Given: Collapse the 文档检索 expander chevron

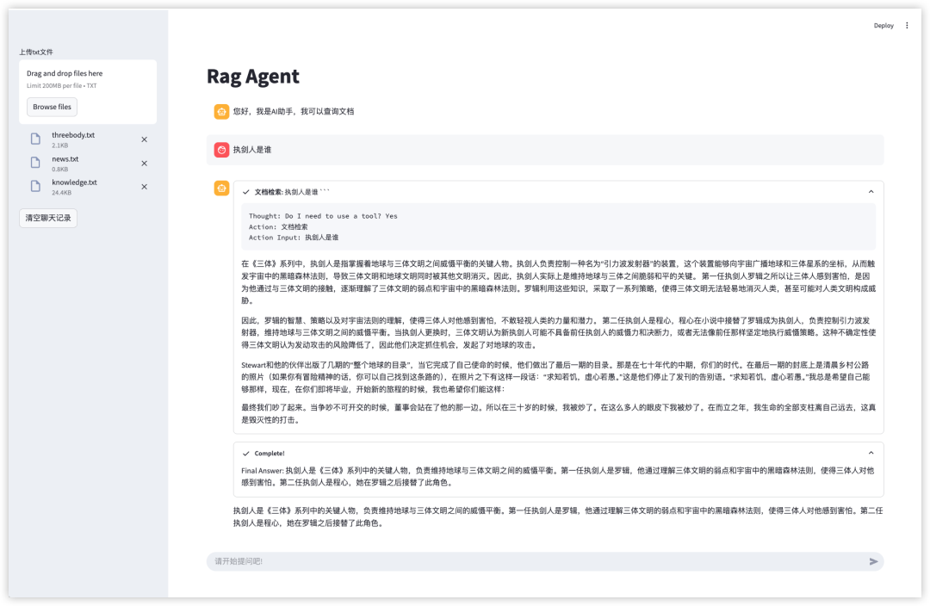Looking at the screenshot, I should (x=871, y=191).
